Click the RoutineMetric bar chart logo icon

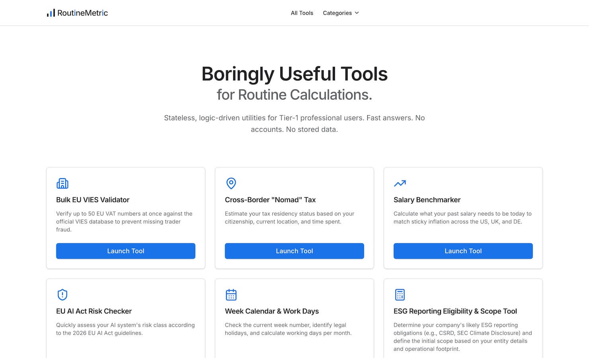(51, 13)
